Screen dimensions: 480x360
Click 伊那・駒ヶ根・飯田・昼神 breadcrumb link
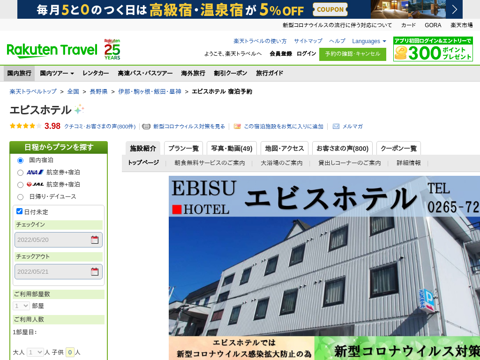150,91
